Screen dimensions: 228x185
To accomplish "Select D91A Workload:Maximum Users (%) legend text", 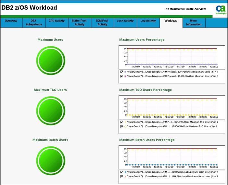I will point(172,72).
